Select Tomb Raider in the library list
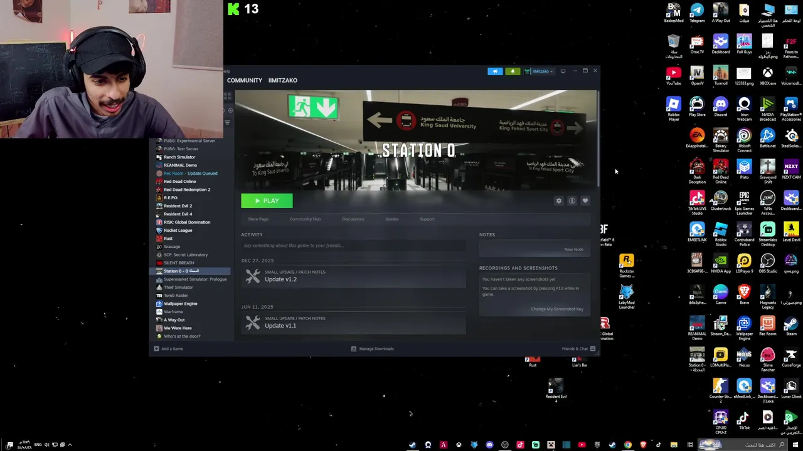 (x=176, y=296)
